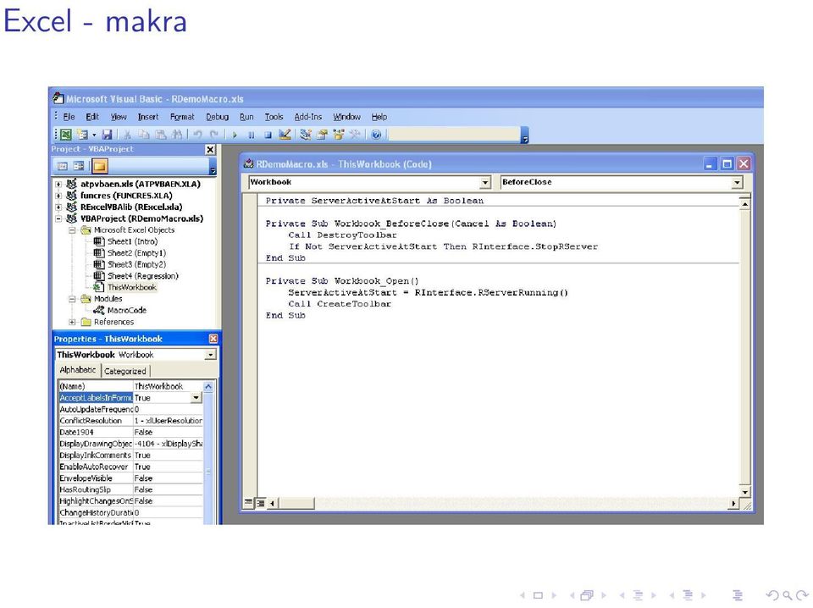Open the Workbook object dropdown

click(x=484, y=182)
